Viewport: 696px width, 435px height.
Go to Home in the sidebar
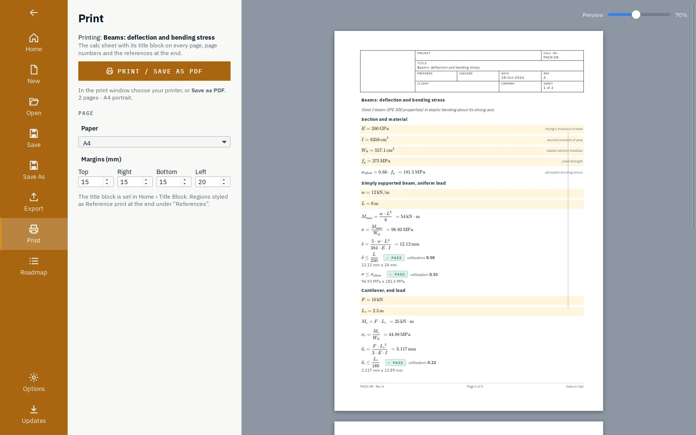tap(34, 43)
